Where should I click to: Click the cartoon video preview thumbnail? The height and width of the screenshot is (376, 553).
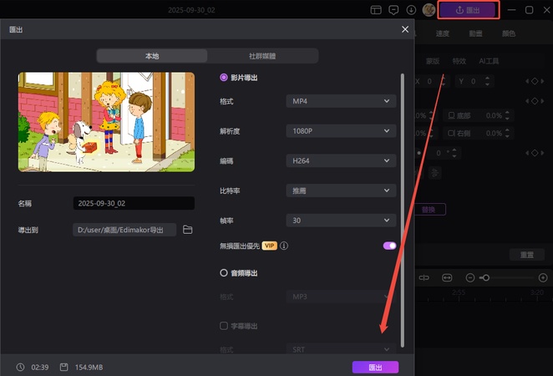pos(106,122)
